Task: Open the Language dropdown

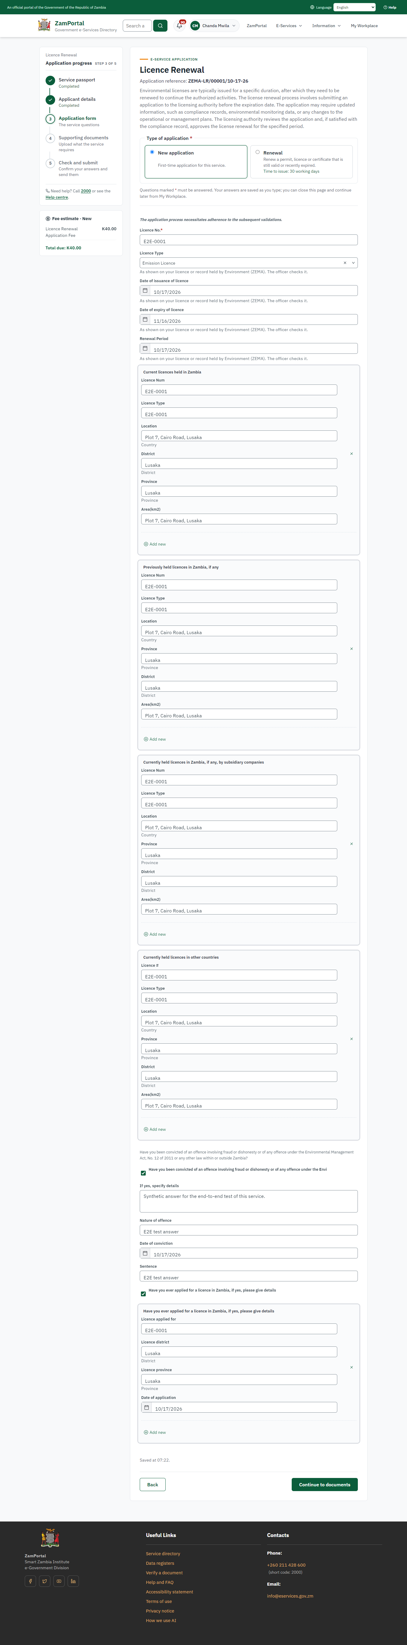Action: (355, 7)
